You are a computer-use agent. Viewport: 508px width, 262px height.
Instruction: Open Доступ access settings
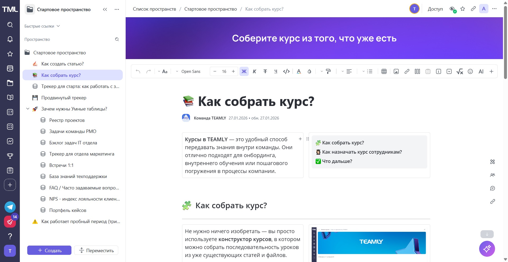pyautogui.click(x=435, y=9)
